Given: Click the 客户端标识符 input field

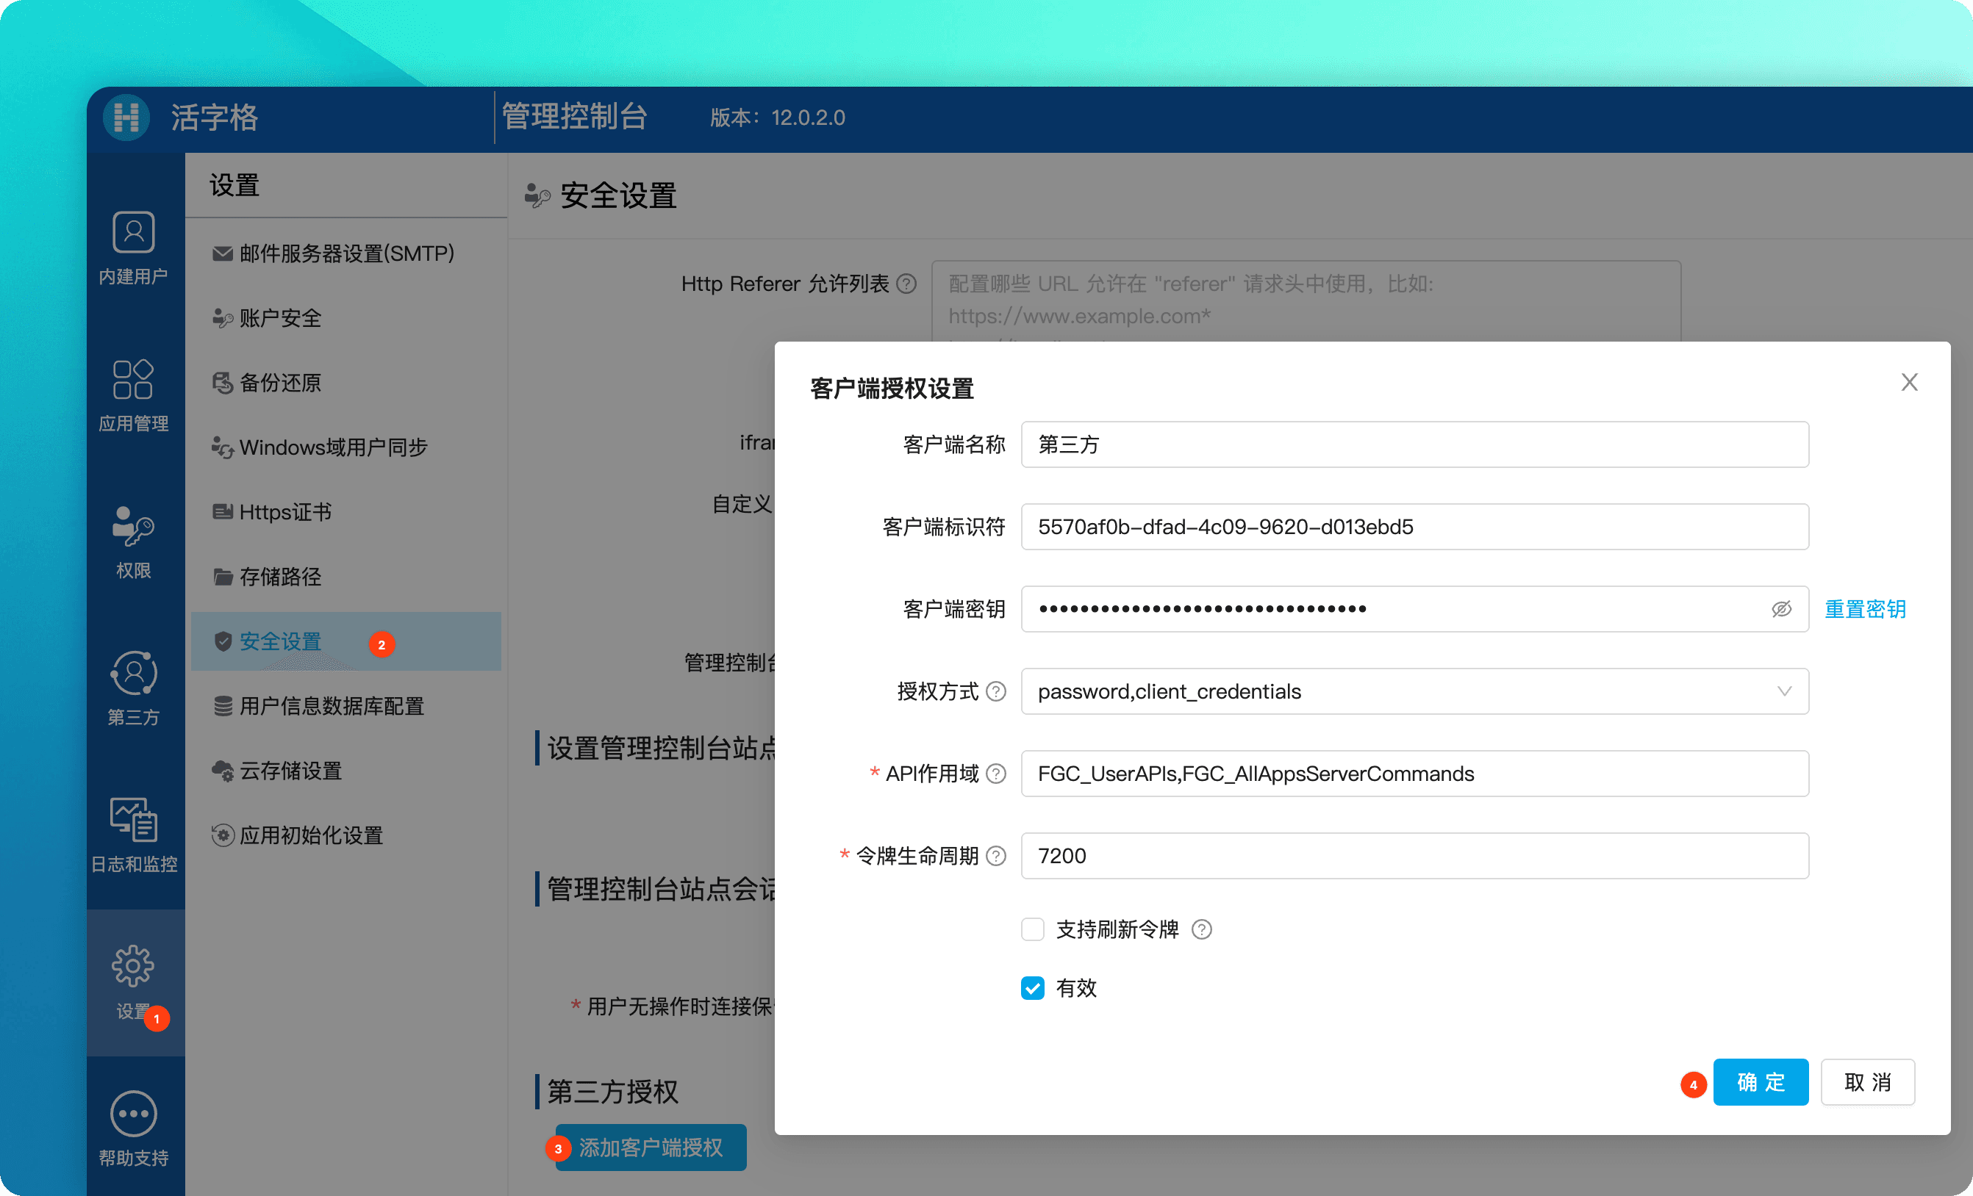Looking at the screenshot, I should tap(1414, 527).
